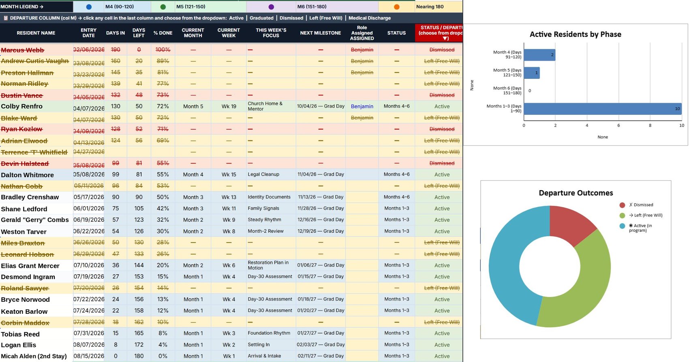Select Keaton Barlow's 12% done cell
Viewport: 689px width, 362px height.
point(163,311)
